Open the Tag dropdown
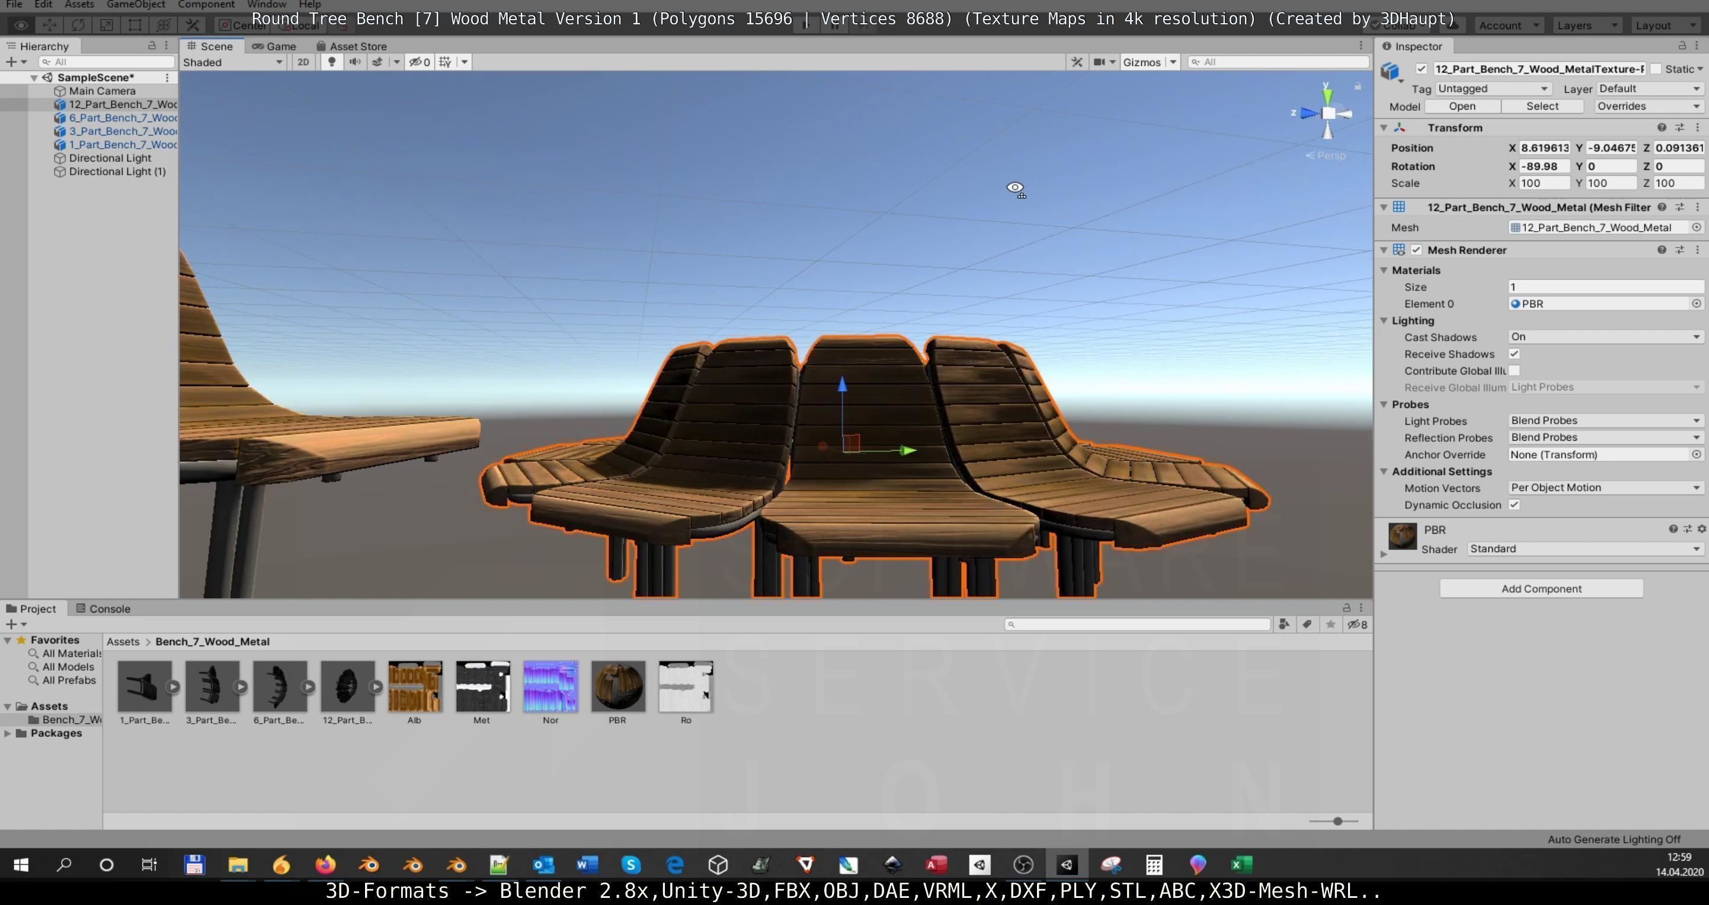The width and height of the screenshot is (1709, 905). [1493, 89]
